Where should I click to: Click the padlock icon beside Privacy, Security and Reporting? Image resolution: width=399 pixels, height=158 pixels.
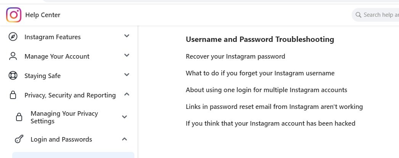[x=13, y=95]
